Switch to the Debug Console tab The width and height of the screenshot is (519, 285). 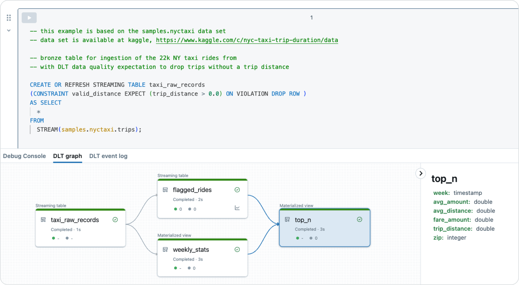click(x=24, y=156)
